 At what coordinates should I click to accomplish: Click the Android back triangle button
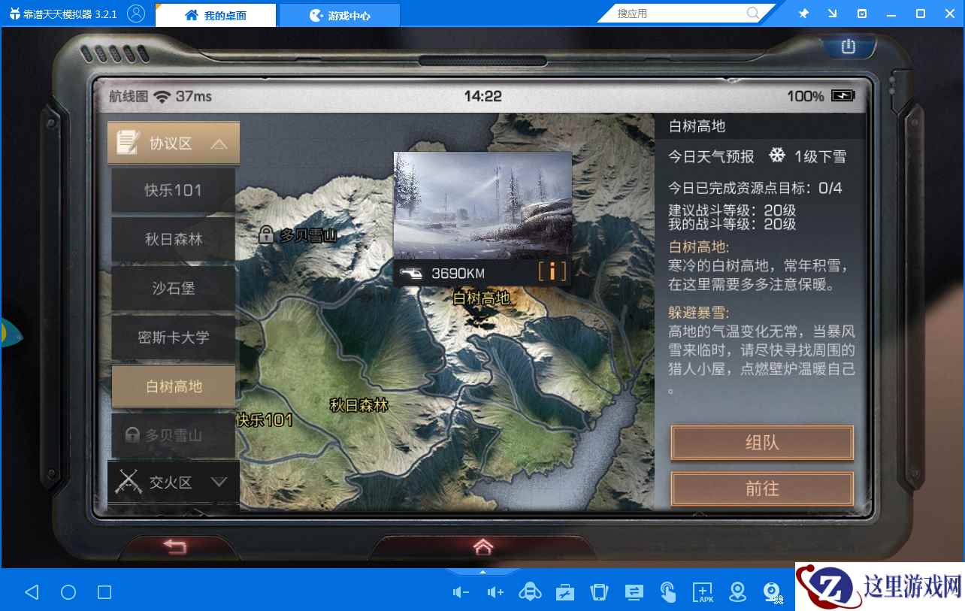(x=32, y=592)
